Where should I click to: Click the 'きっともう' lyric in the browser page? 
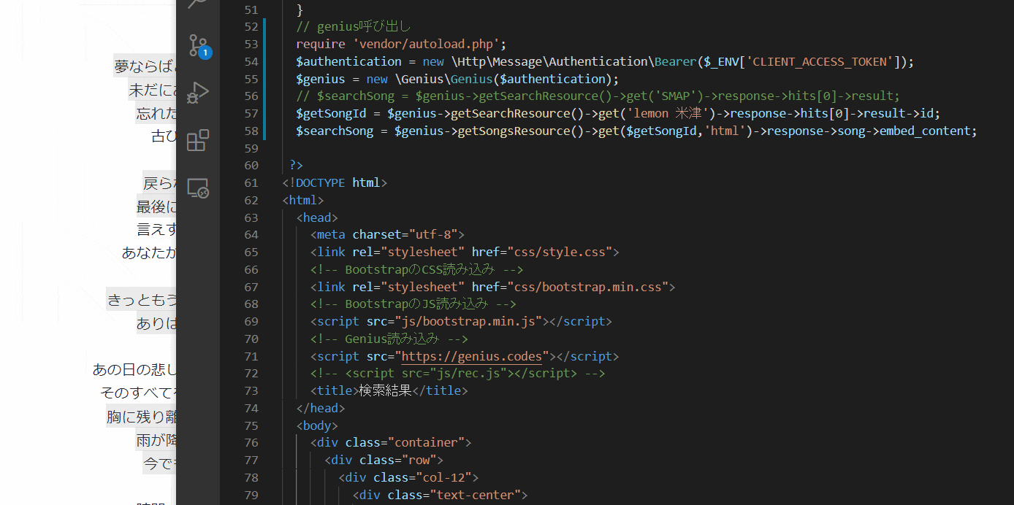pos(142,299)
